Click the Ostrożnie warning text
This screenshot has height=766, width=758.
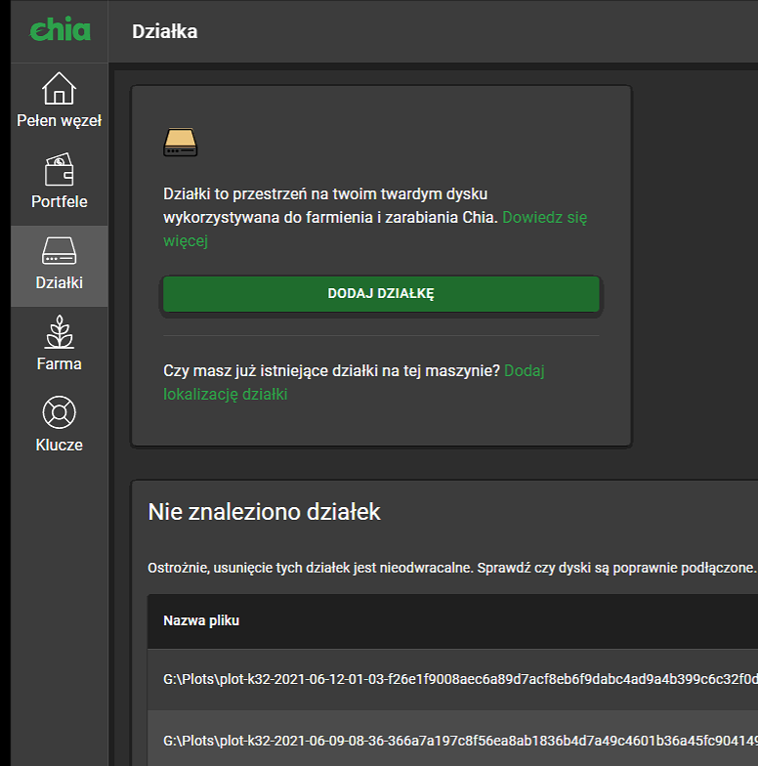pyautogui.click(x=451, y=569)
